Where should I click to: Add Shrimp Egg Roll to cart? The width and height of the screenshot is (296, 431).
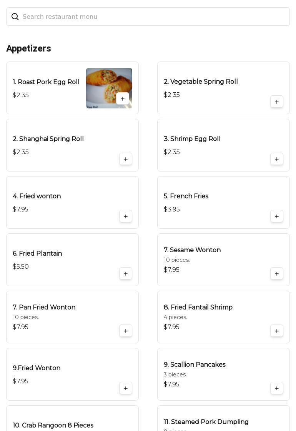[277, 159]
